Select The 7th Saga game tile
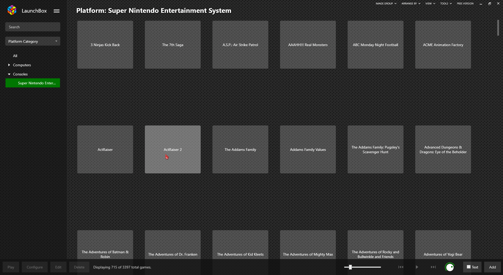 tap(173, 45)
